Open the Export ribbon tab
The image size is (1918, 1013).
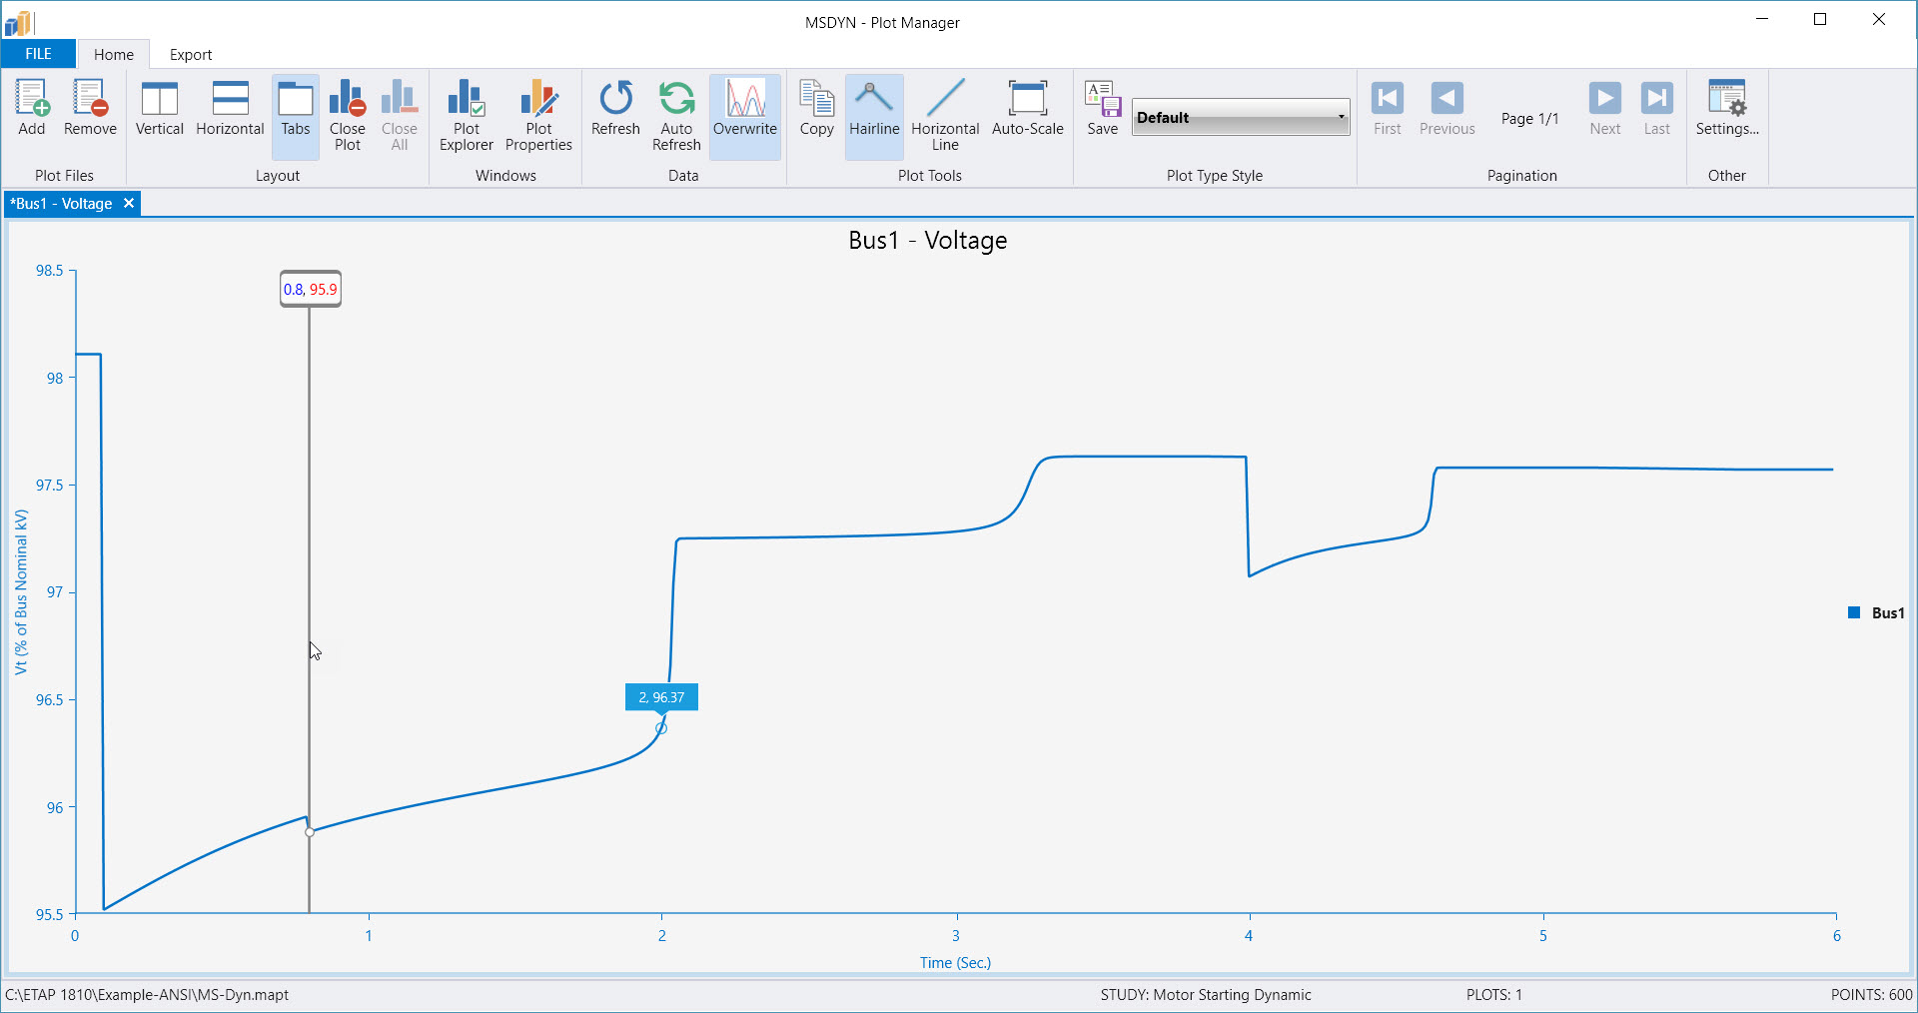click(x=190, y=54)
